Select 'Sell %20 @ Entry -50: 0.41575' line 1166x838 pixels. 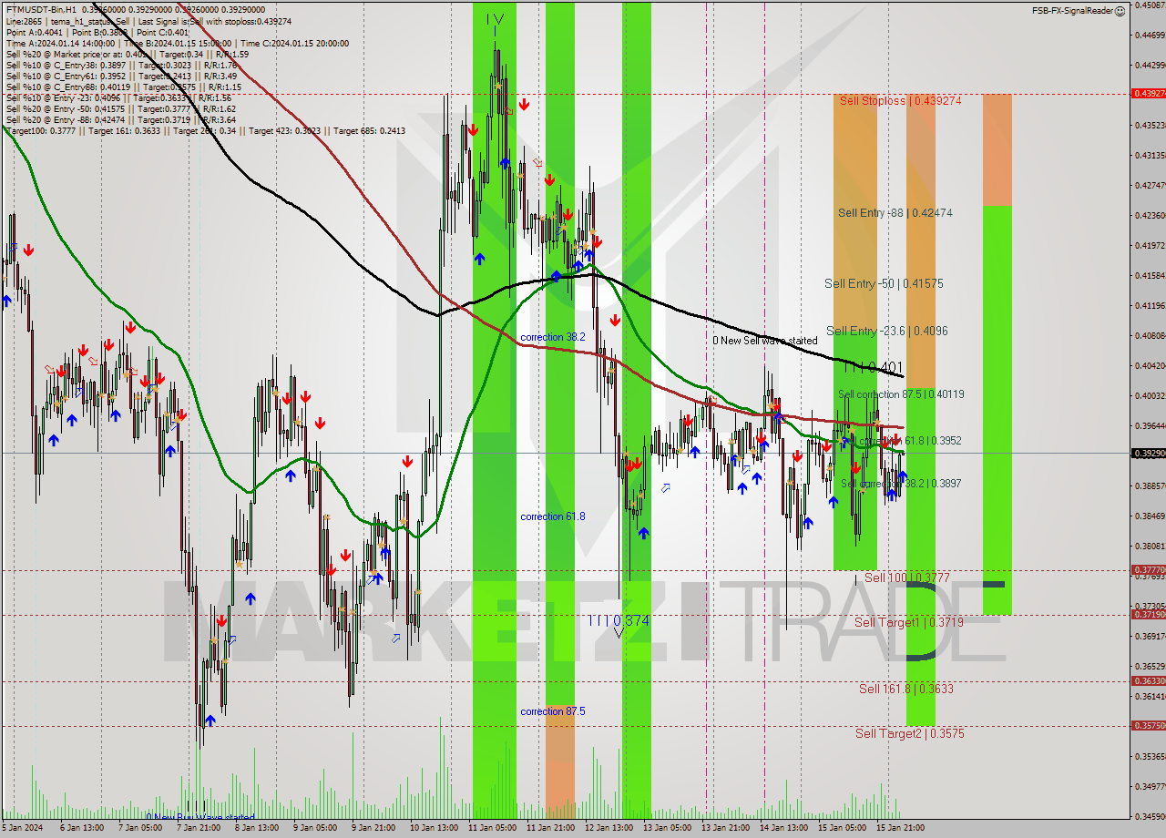point(120,108)
